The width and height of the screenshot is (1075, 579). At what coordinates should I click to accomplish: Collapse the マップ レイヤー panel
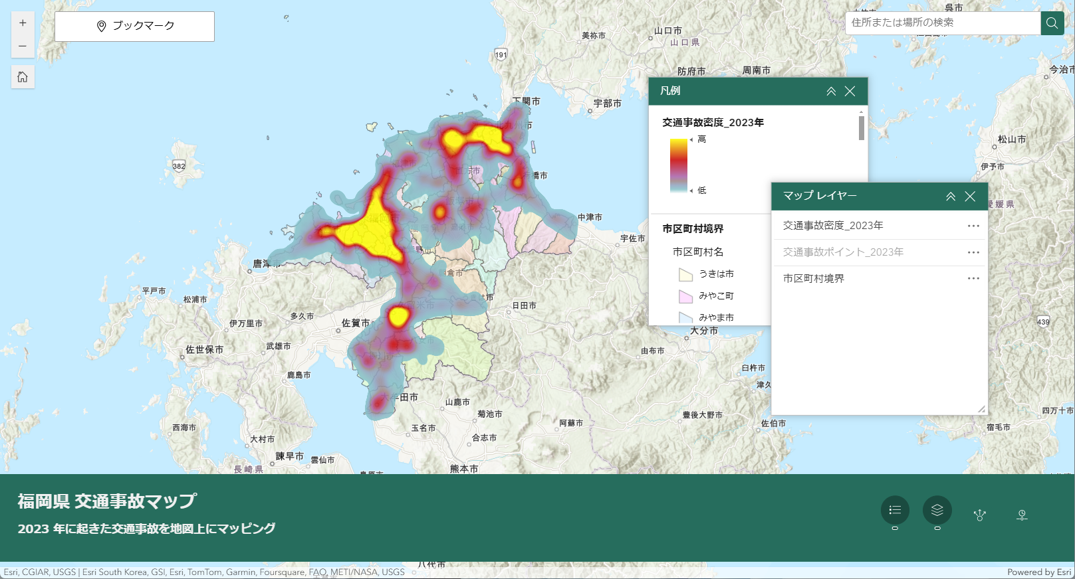point(951,197)
